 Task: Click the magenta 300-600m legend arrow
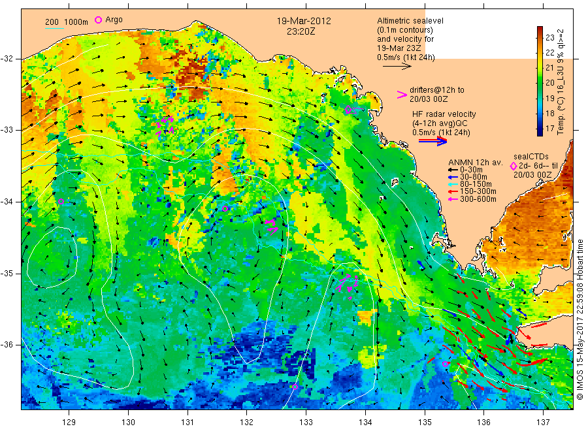453,199
